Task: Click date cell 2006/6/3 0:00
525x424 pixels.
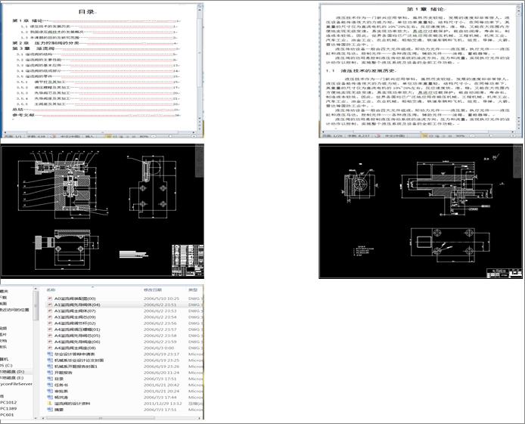Action: tap(159, 348)
